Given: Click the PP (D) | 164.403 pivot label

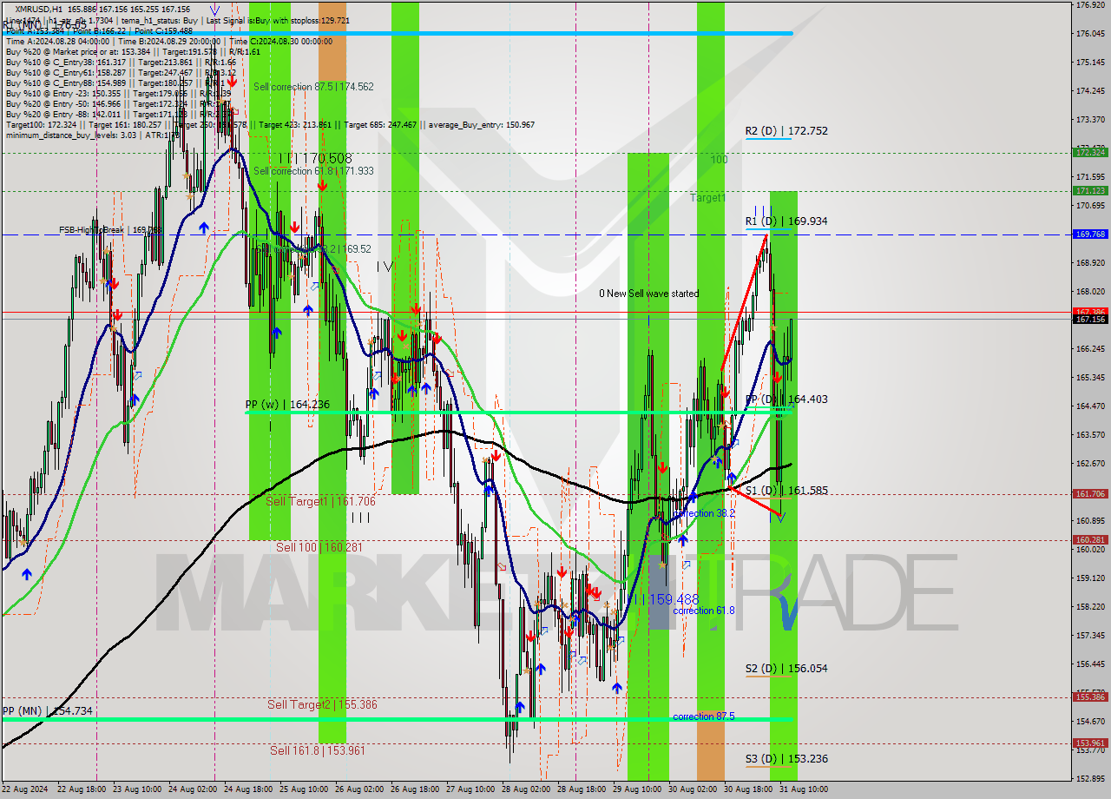Looking at the screenshot, I should pos(786,399).
